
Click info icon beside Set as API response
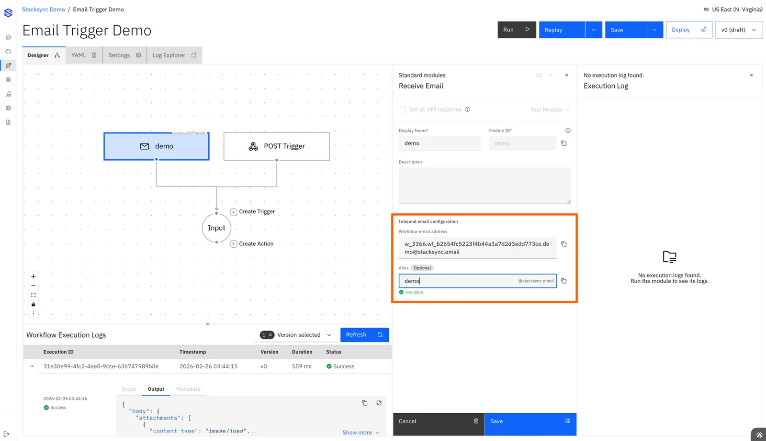[468, 110]
